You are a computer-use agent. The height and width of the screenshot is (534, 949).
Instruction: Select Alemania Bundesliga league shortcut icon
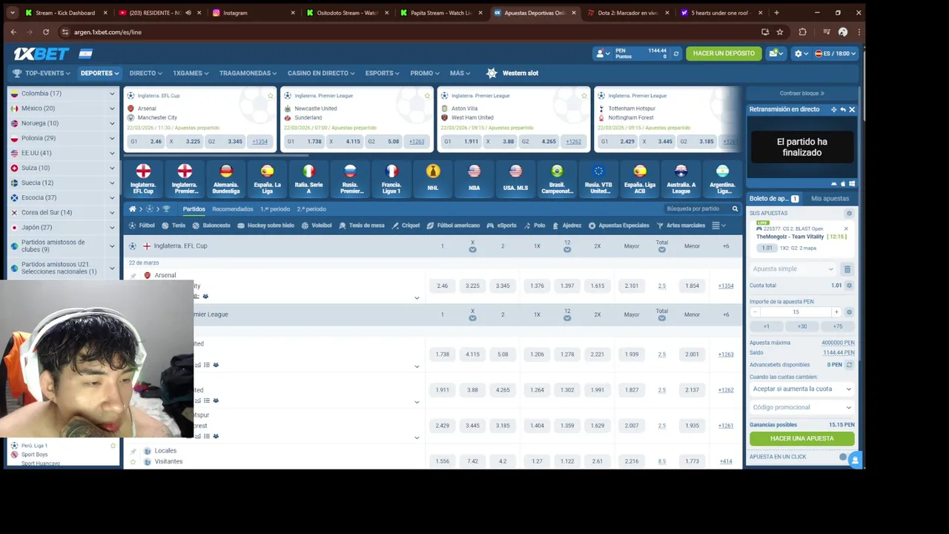226,179
